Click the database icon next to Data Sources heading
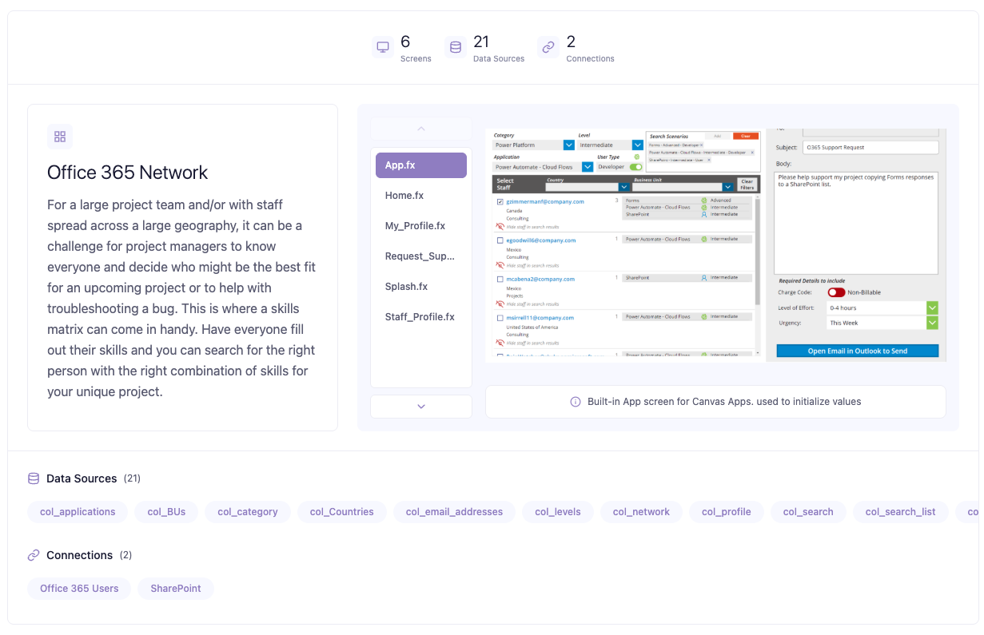The height and width of the screenshot is (635, 984). tap(34, 478)
